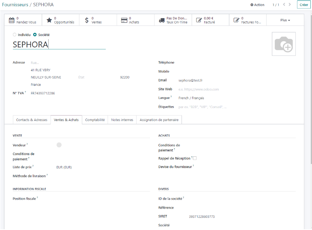312x230 pixels.
Task: Click the Taux On-Time truck icon
Action: tap(162, 20)
